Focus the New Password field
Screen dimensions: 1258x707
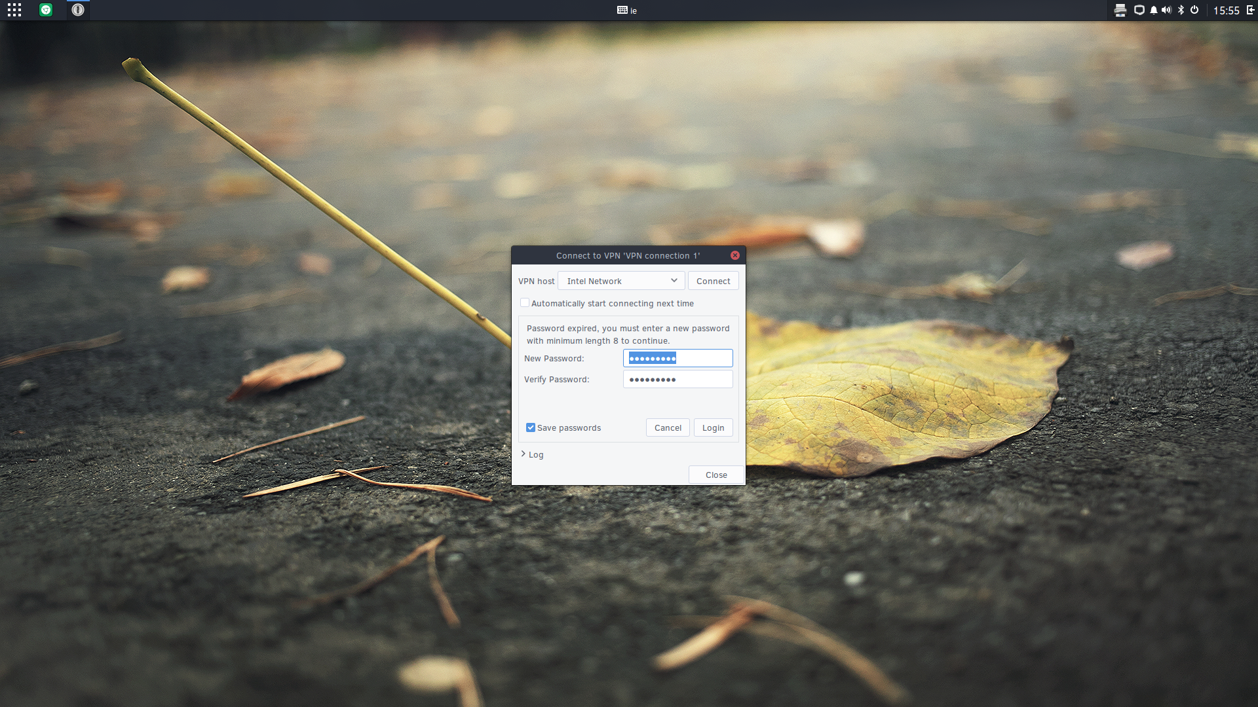point(677,358)
